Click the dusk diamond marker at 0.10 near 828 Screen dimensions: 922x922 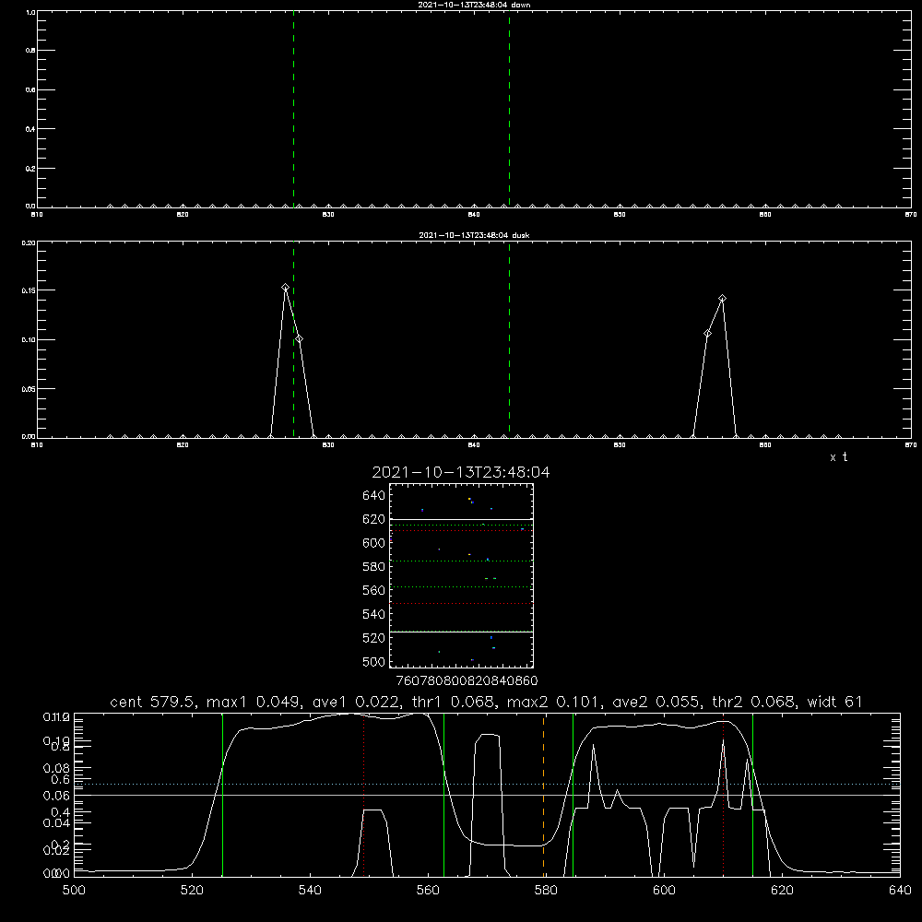(300, 339)
